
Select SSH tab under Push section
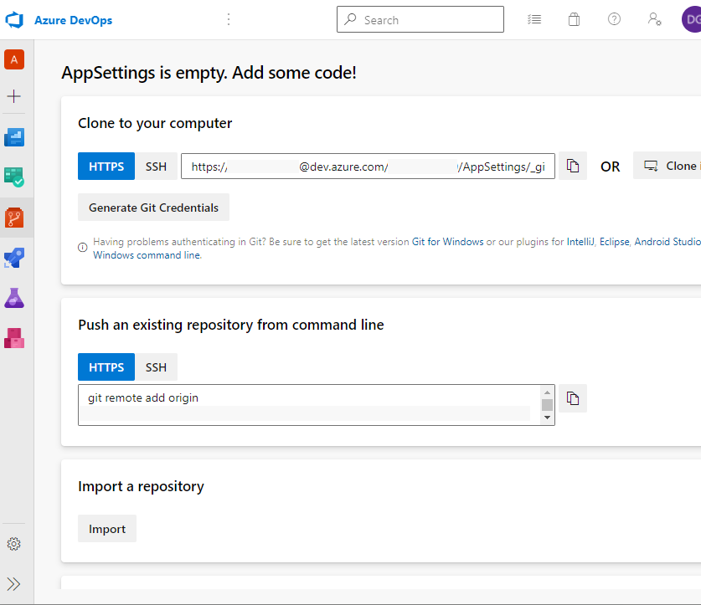coord(156,367)
